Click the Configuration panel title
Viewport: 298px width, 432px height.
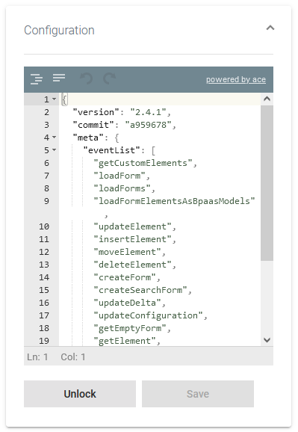[x=59, y=31]
